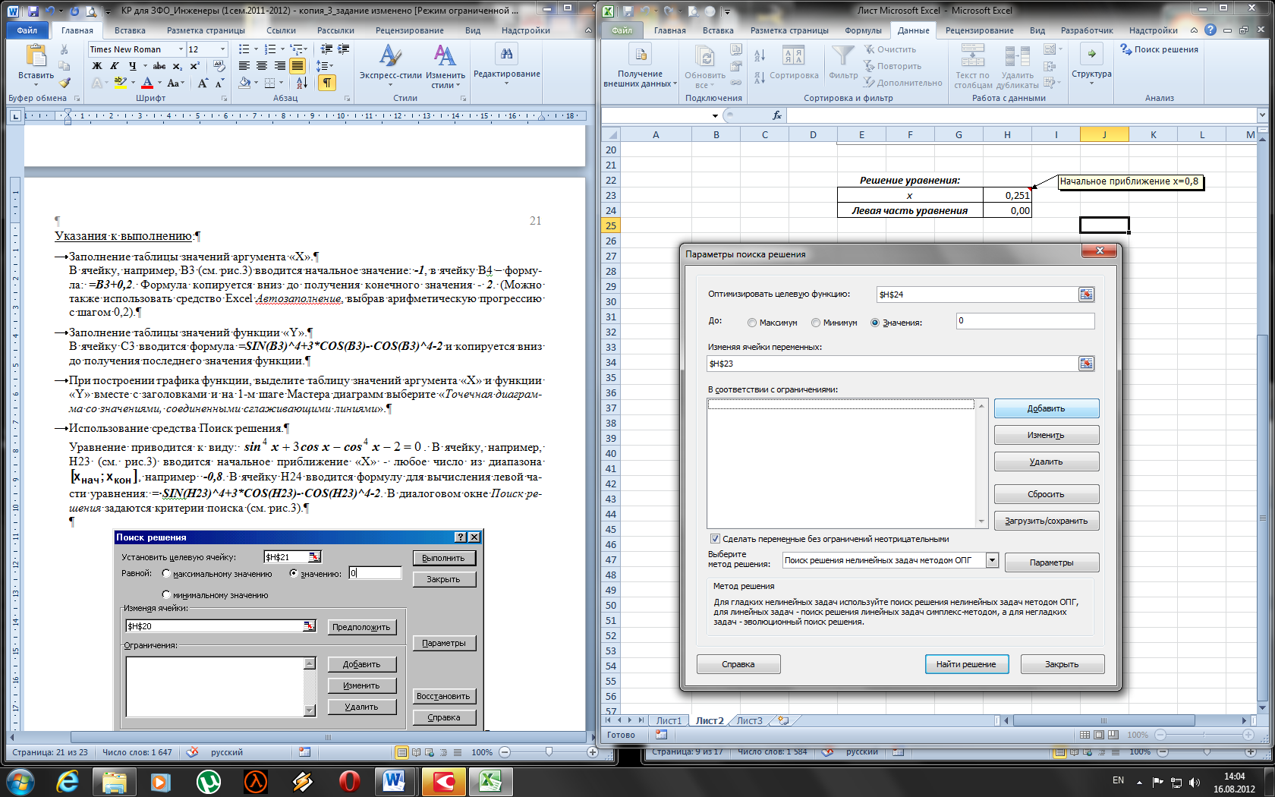1275x797 pixels.
Task: Click the shrink font size icon
Action: tap(219, 83)
